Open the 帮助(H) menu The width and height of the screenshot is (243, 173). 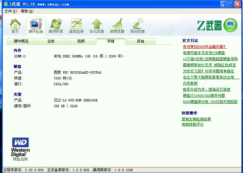pyautogui.click(x=27, y=11)
